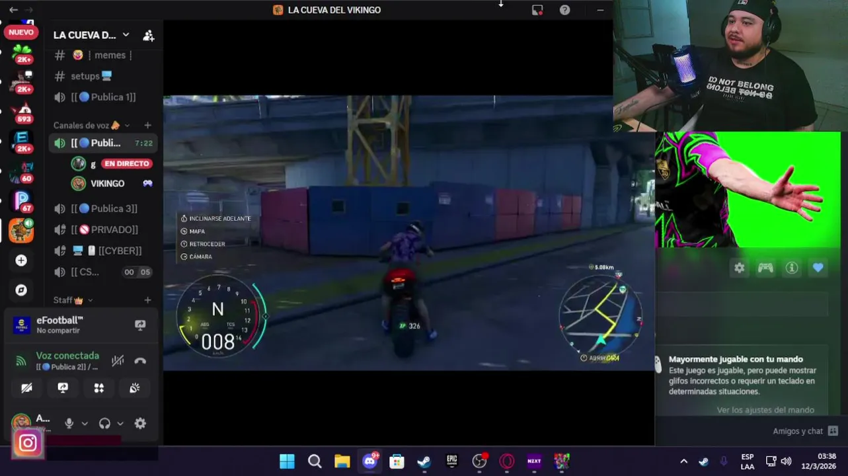This screenshot has height=476, width=848.
Task: Open the server with the 60 badge
Action: 22,172
